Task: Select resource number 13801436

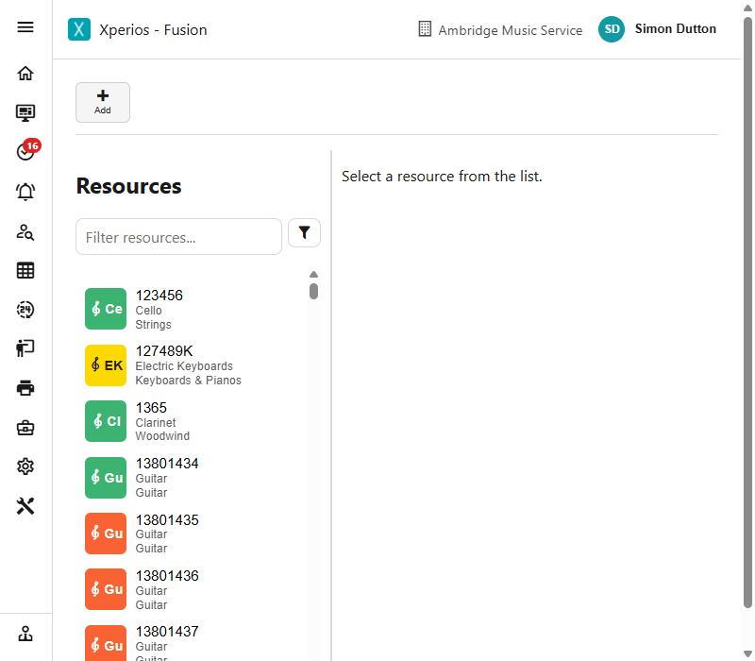Action: coord(167,576)
